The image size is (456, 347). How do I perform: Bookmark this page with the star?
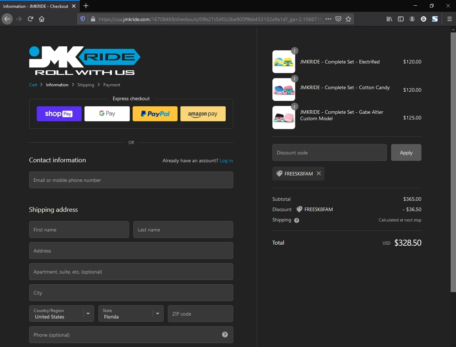(348, 19)
